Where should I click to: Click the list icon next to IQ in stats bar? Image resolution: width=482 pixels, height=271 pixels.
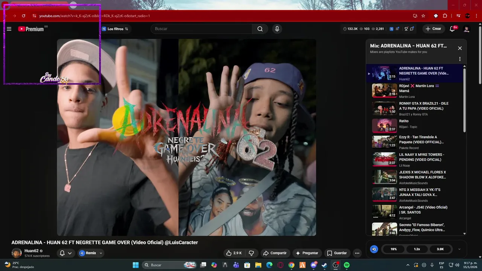397,29
